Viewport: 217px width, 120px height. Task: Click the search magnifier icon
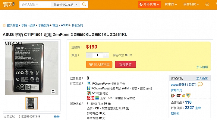pyautogui.click(x=84, y=5)
